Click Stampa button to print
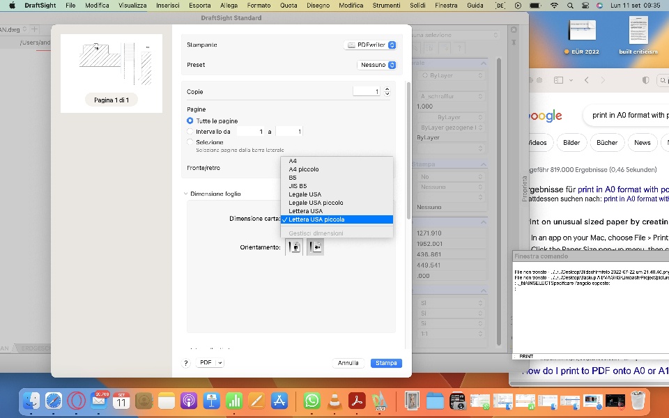 (386, 363)
